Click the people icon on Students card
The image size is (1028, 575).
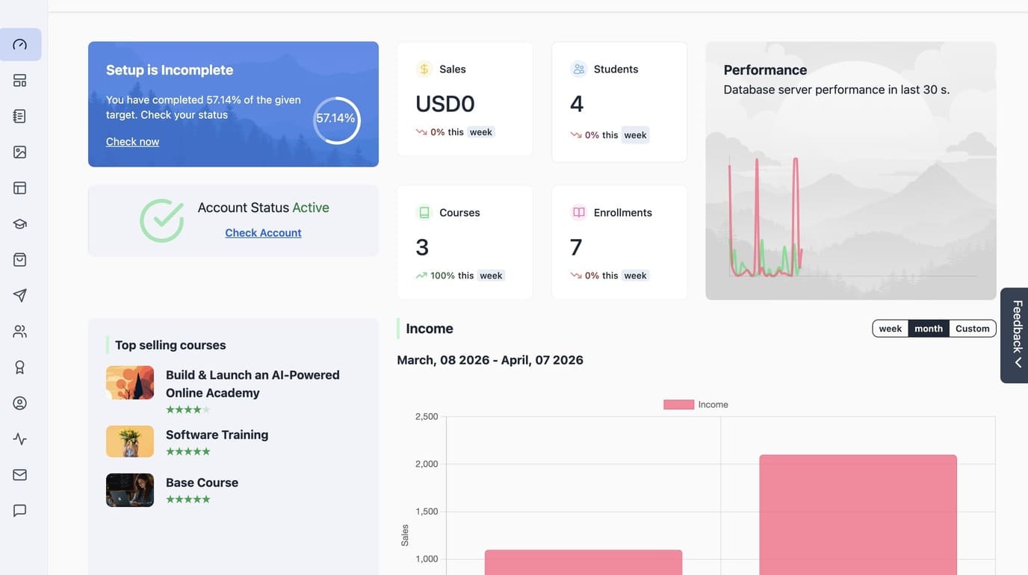coord(579,69)
